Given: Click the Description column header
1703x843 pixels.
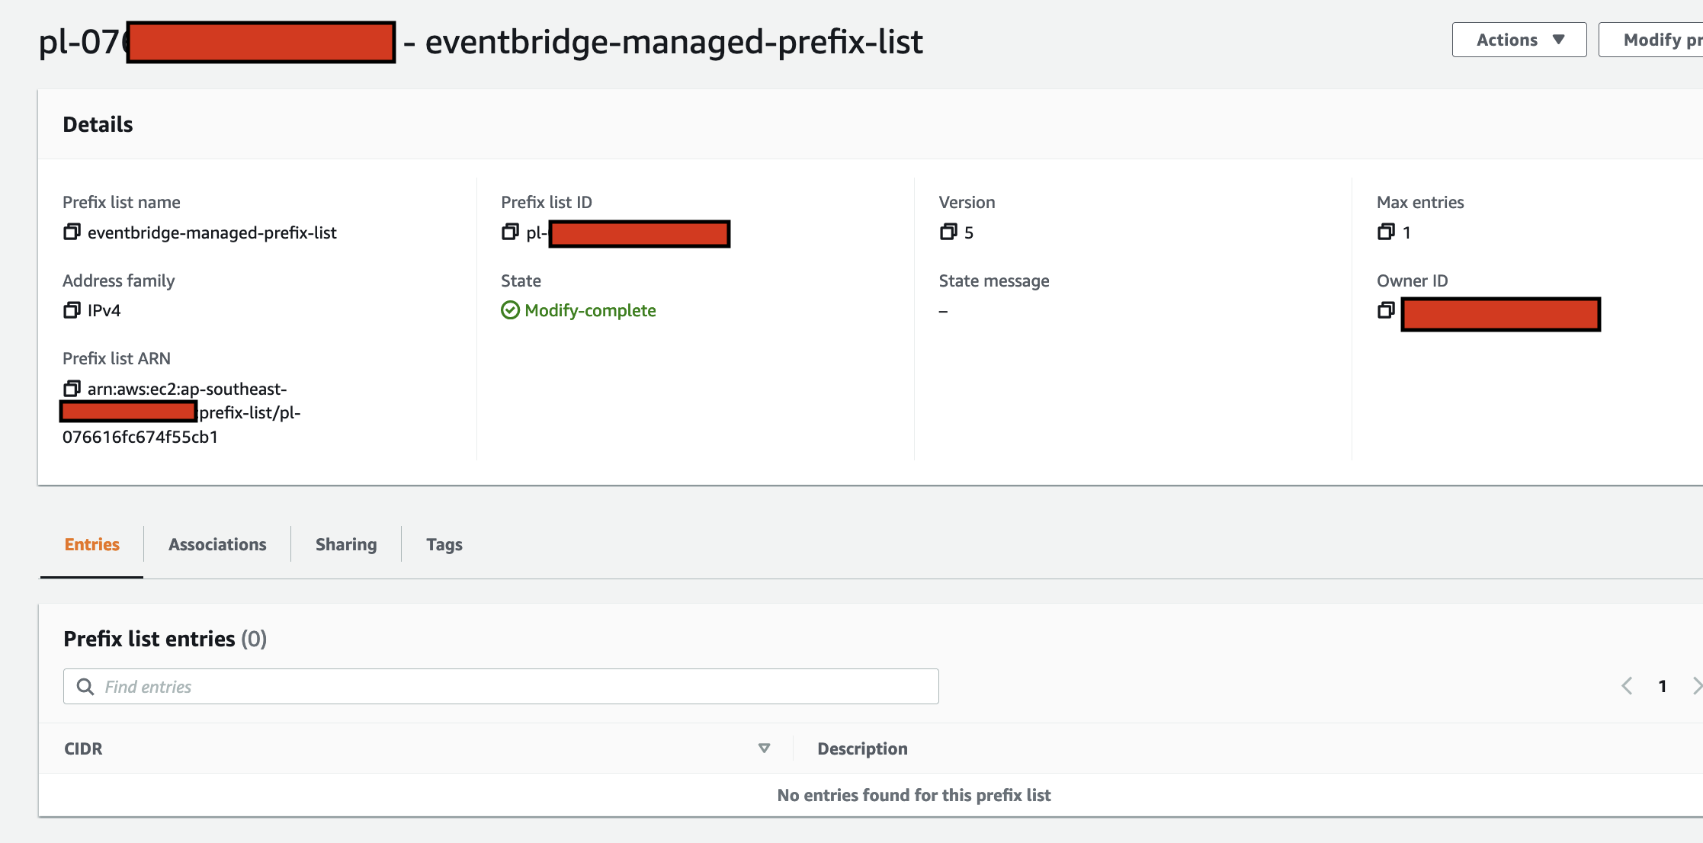Looking at the screenshot, I should point(862,748).
